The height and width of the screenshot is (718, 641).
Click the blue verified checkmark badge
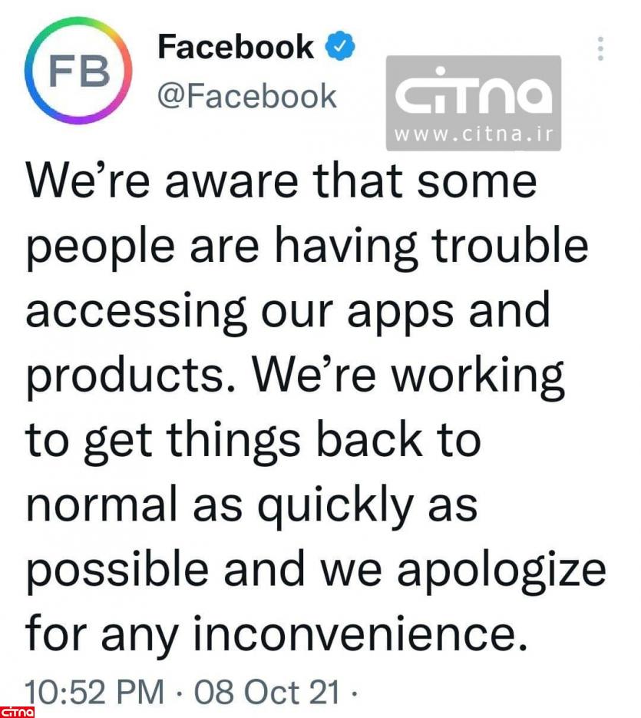(341, 47)
